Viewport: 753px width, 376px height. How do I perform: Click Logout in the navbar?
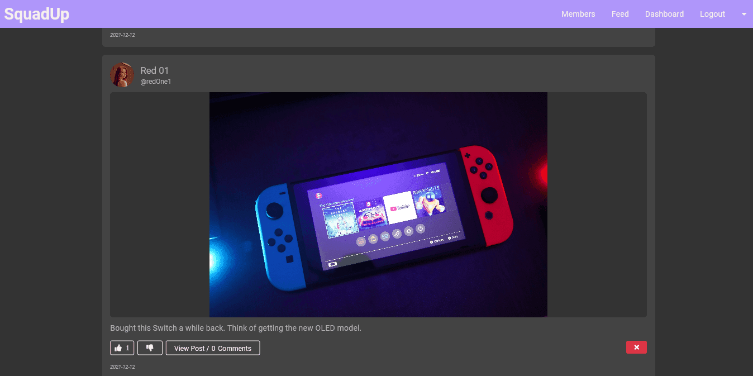pyautogui.click(x=712, y=14)
